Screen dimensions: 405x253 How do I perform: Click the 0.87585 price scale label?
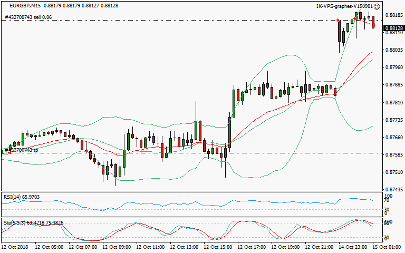tap(392, 155)
